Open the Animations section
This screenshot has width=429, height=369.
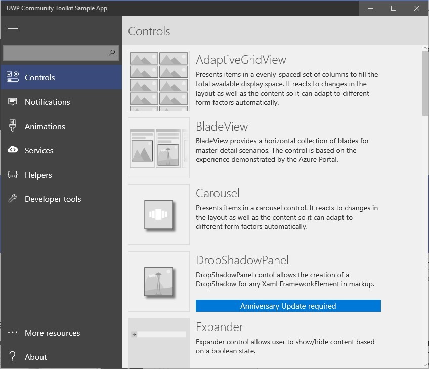[61, 126]
